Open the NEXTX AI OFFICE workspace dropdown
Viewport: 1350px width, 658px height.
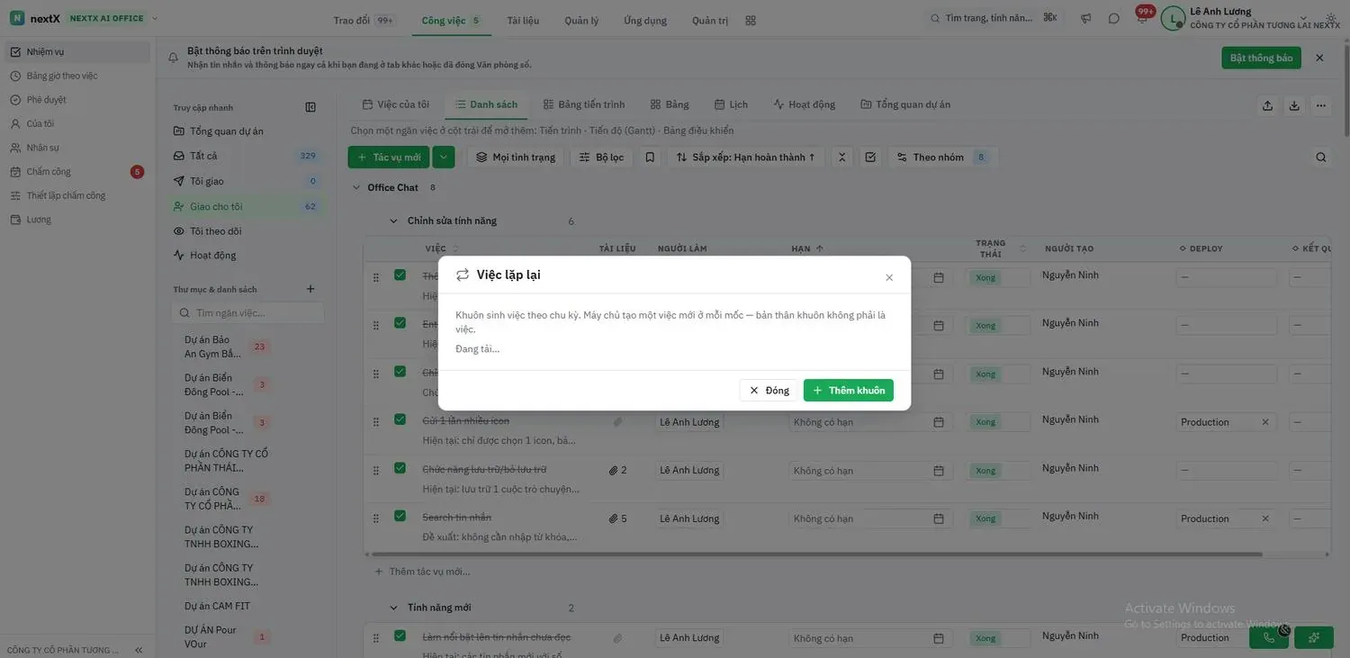[113, 18]
